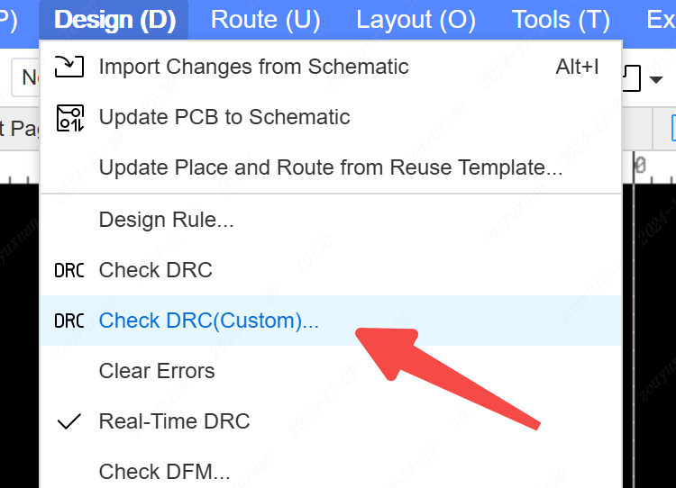
Task: Switch to the partially visible Start Page tab
Action: (18, 130)
